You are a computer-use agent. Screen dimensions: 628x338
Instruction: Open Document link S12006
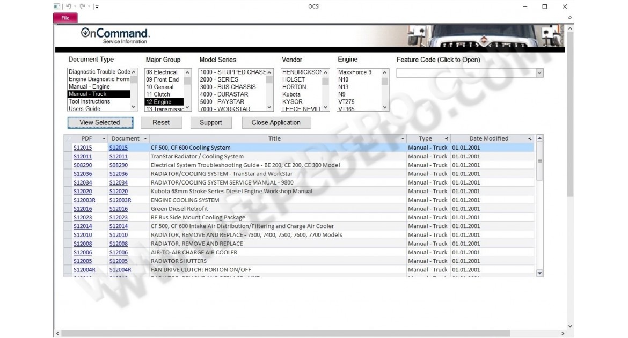click(x=119, y=253)
